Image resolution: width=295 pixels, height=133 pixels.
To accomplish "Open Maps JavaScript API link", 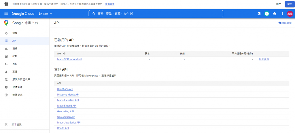I will 69,123.
